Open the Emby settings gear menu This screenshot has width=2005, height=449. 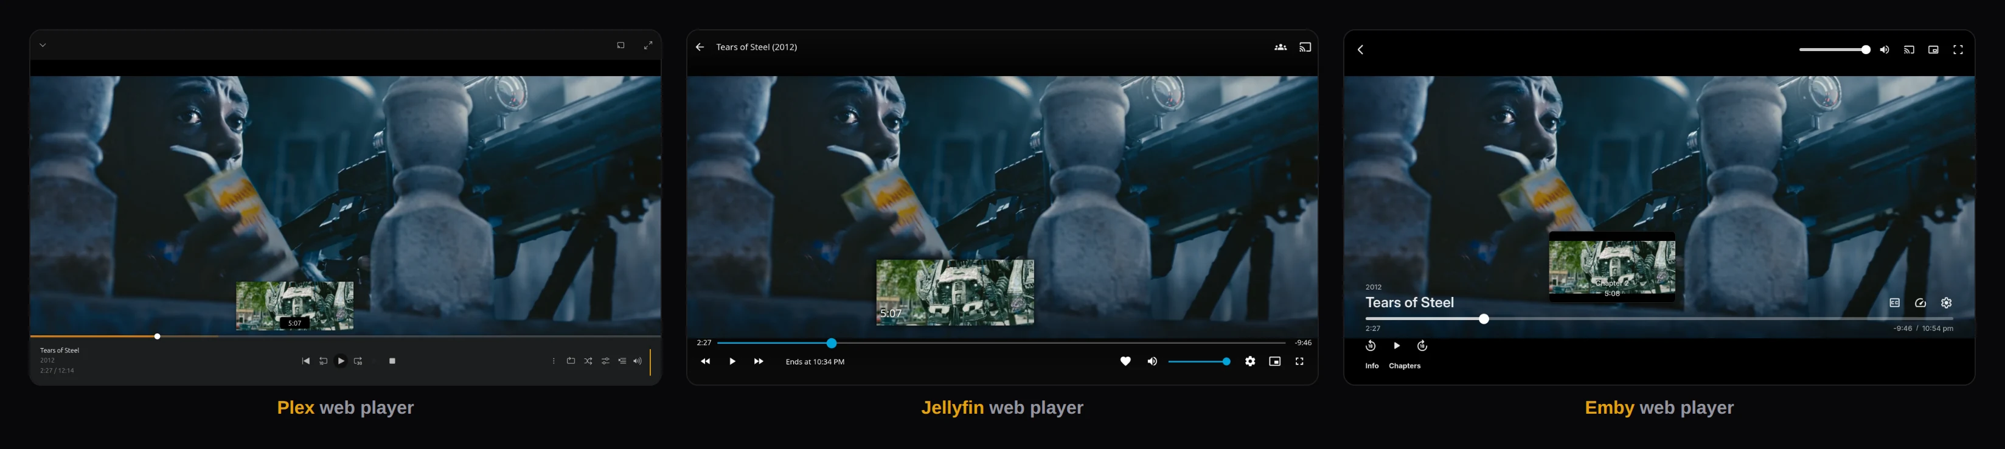[1947, 303]
